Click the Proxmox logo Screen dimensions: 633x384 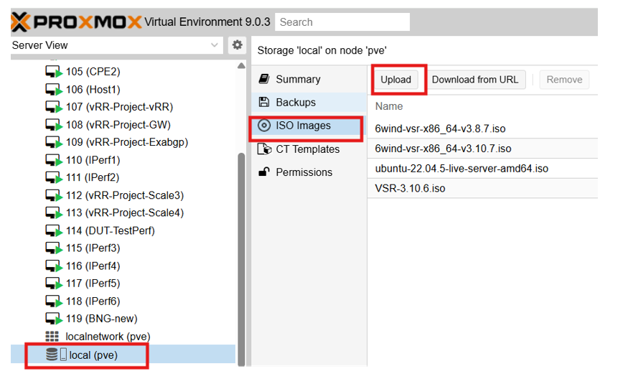click(x=76, y=22)
